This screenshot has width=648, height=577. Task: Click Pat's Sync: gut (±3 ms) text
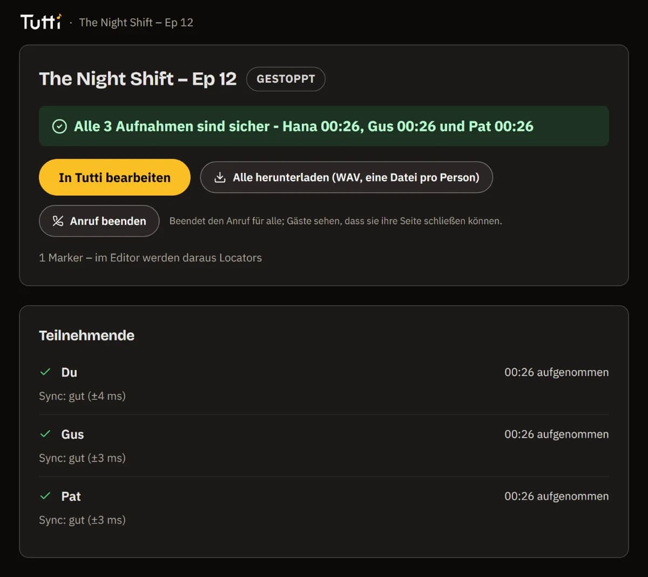tap(82, 520)
